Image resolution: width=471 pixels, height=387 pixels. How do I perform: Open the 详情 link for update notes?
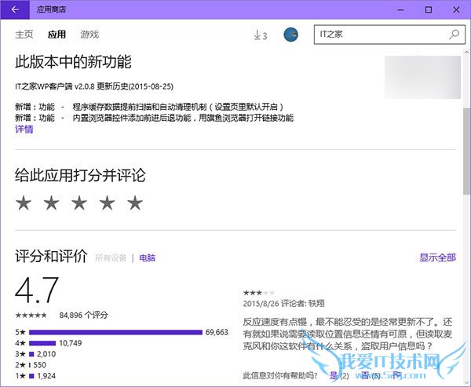pyautogui.click(x=24, y=130)
